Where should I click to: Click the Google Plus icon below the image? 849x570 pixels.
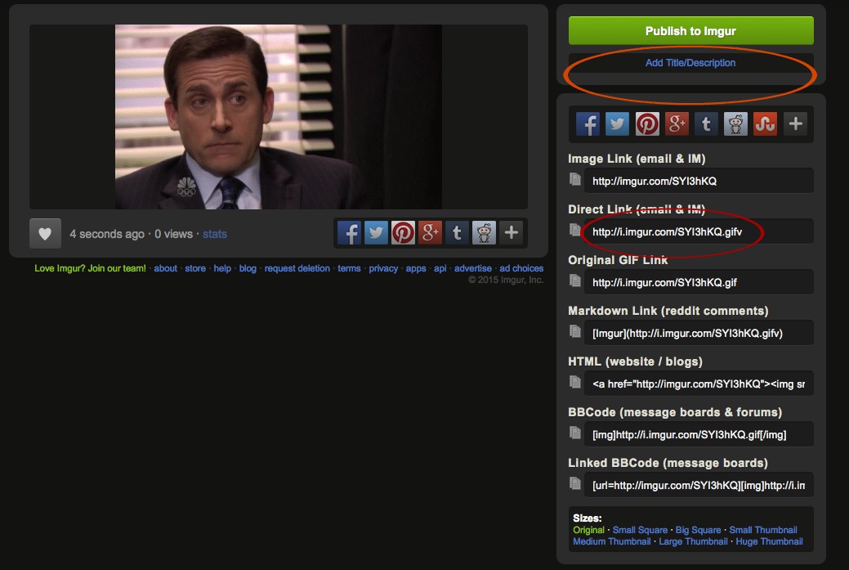(430, 233)
